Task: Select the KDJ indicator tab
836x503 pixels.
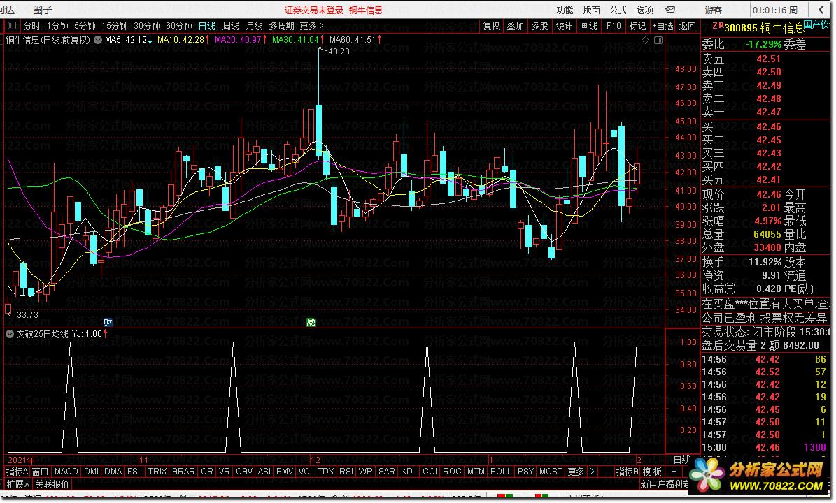Action: coord(409,472)
